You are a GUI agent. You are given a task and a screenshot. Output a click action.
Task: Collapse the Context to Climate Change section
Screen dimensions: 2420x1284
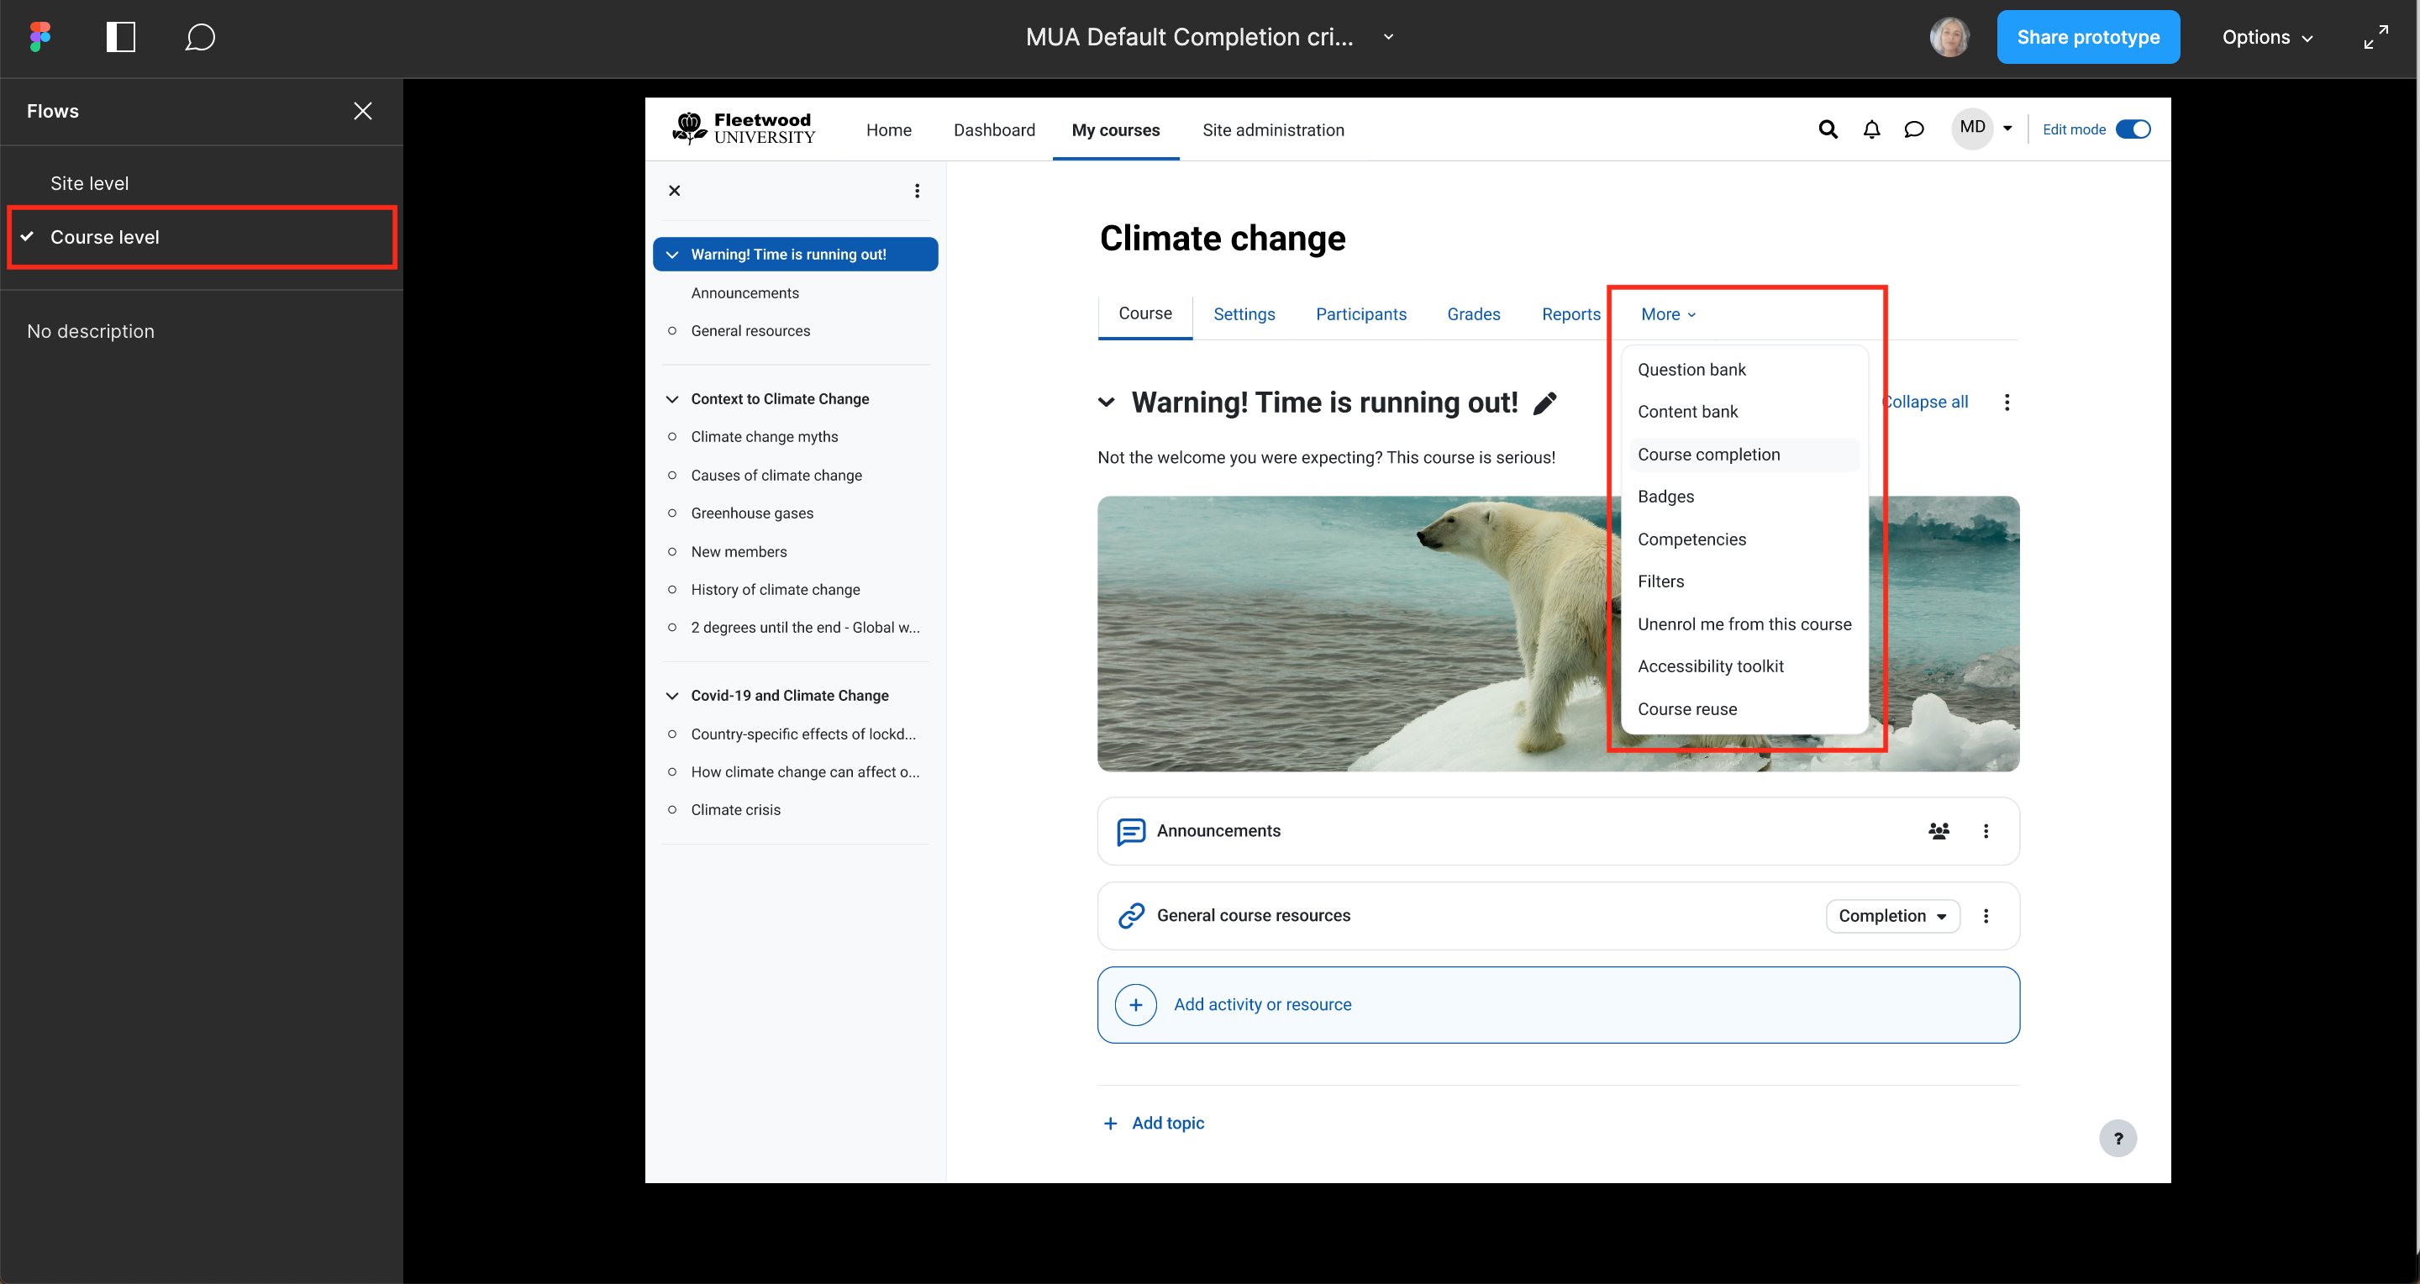(x=671, y=399)
